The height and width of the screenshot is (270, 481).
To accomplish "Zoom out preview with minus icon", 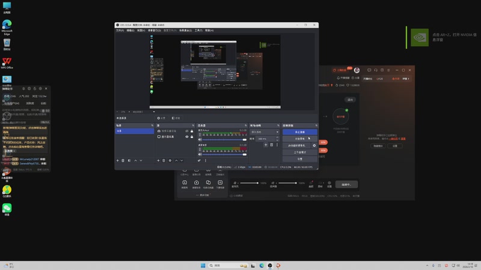I will 117,112.
